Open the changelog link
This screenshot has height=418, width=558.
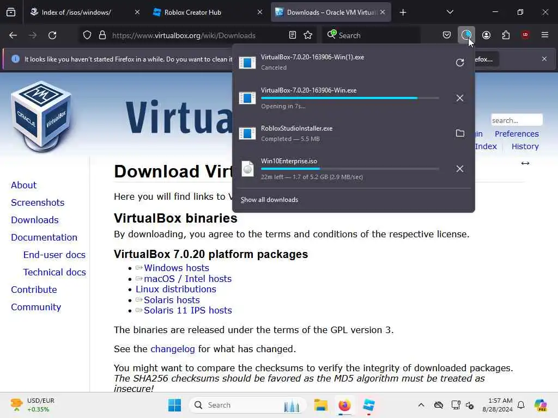click(173, 349)
